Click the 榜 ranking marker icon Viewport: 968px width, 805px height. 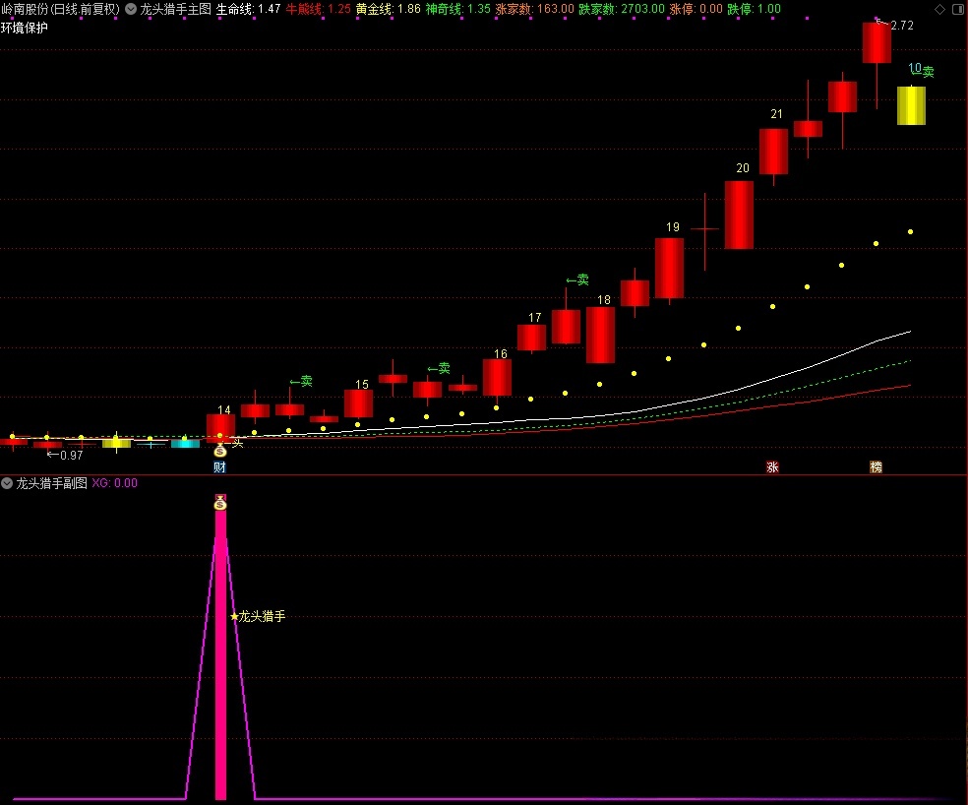click(x=876, y=467)
